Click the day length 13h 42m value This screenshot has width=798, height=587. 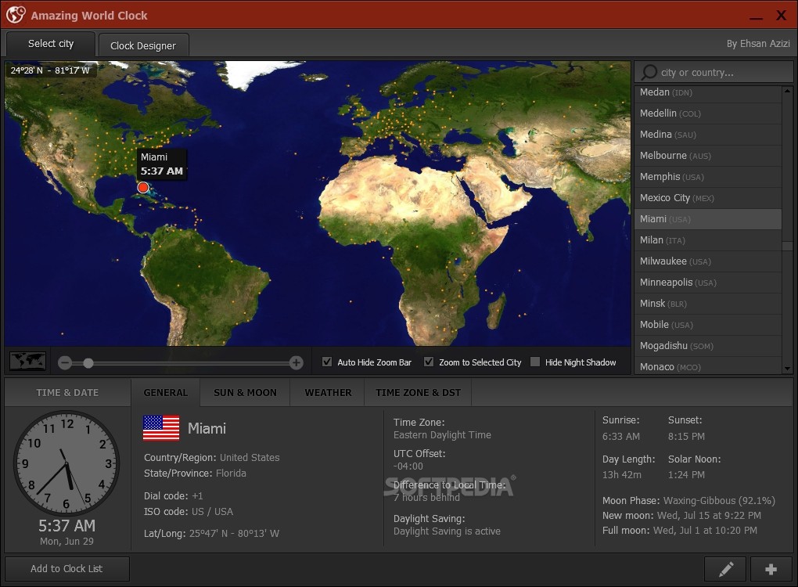point(621,474)
